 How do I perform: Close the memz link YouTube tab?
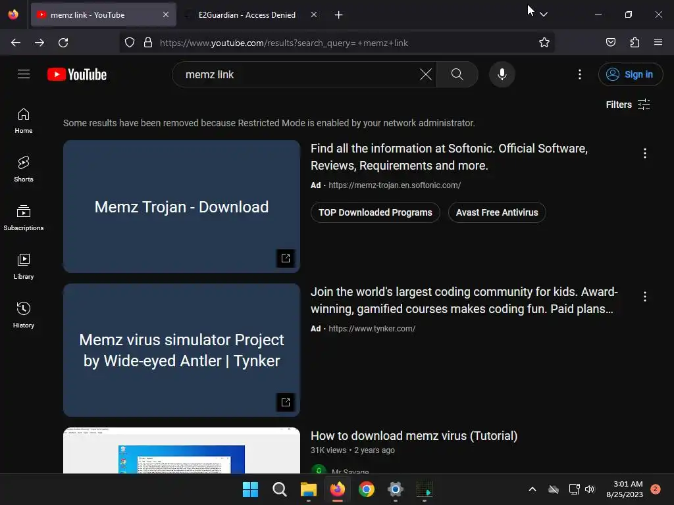165,14
